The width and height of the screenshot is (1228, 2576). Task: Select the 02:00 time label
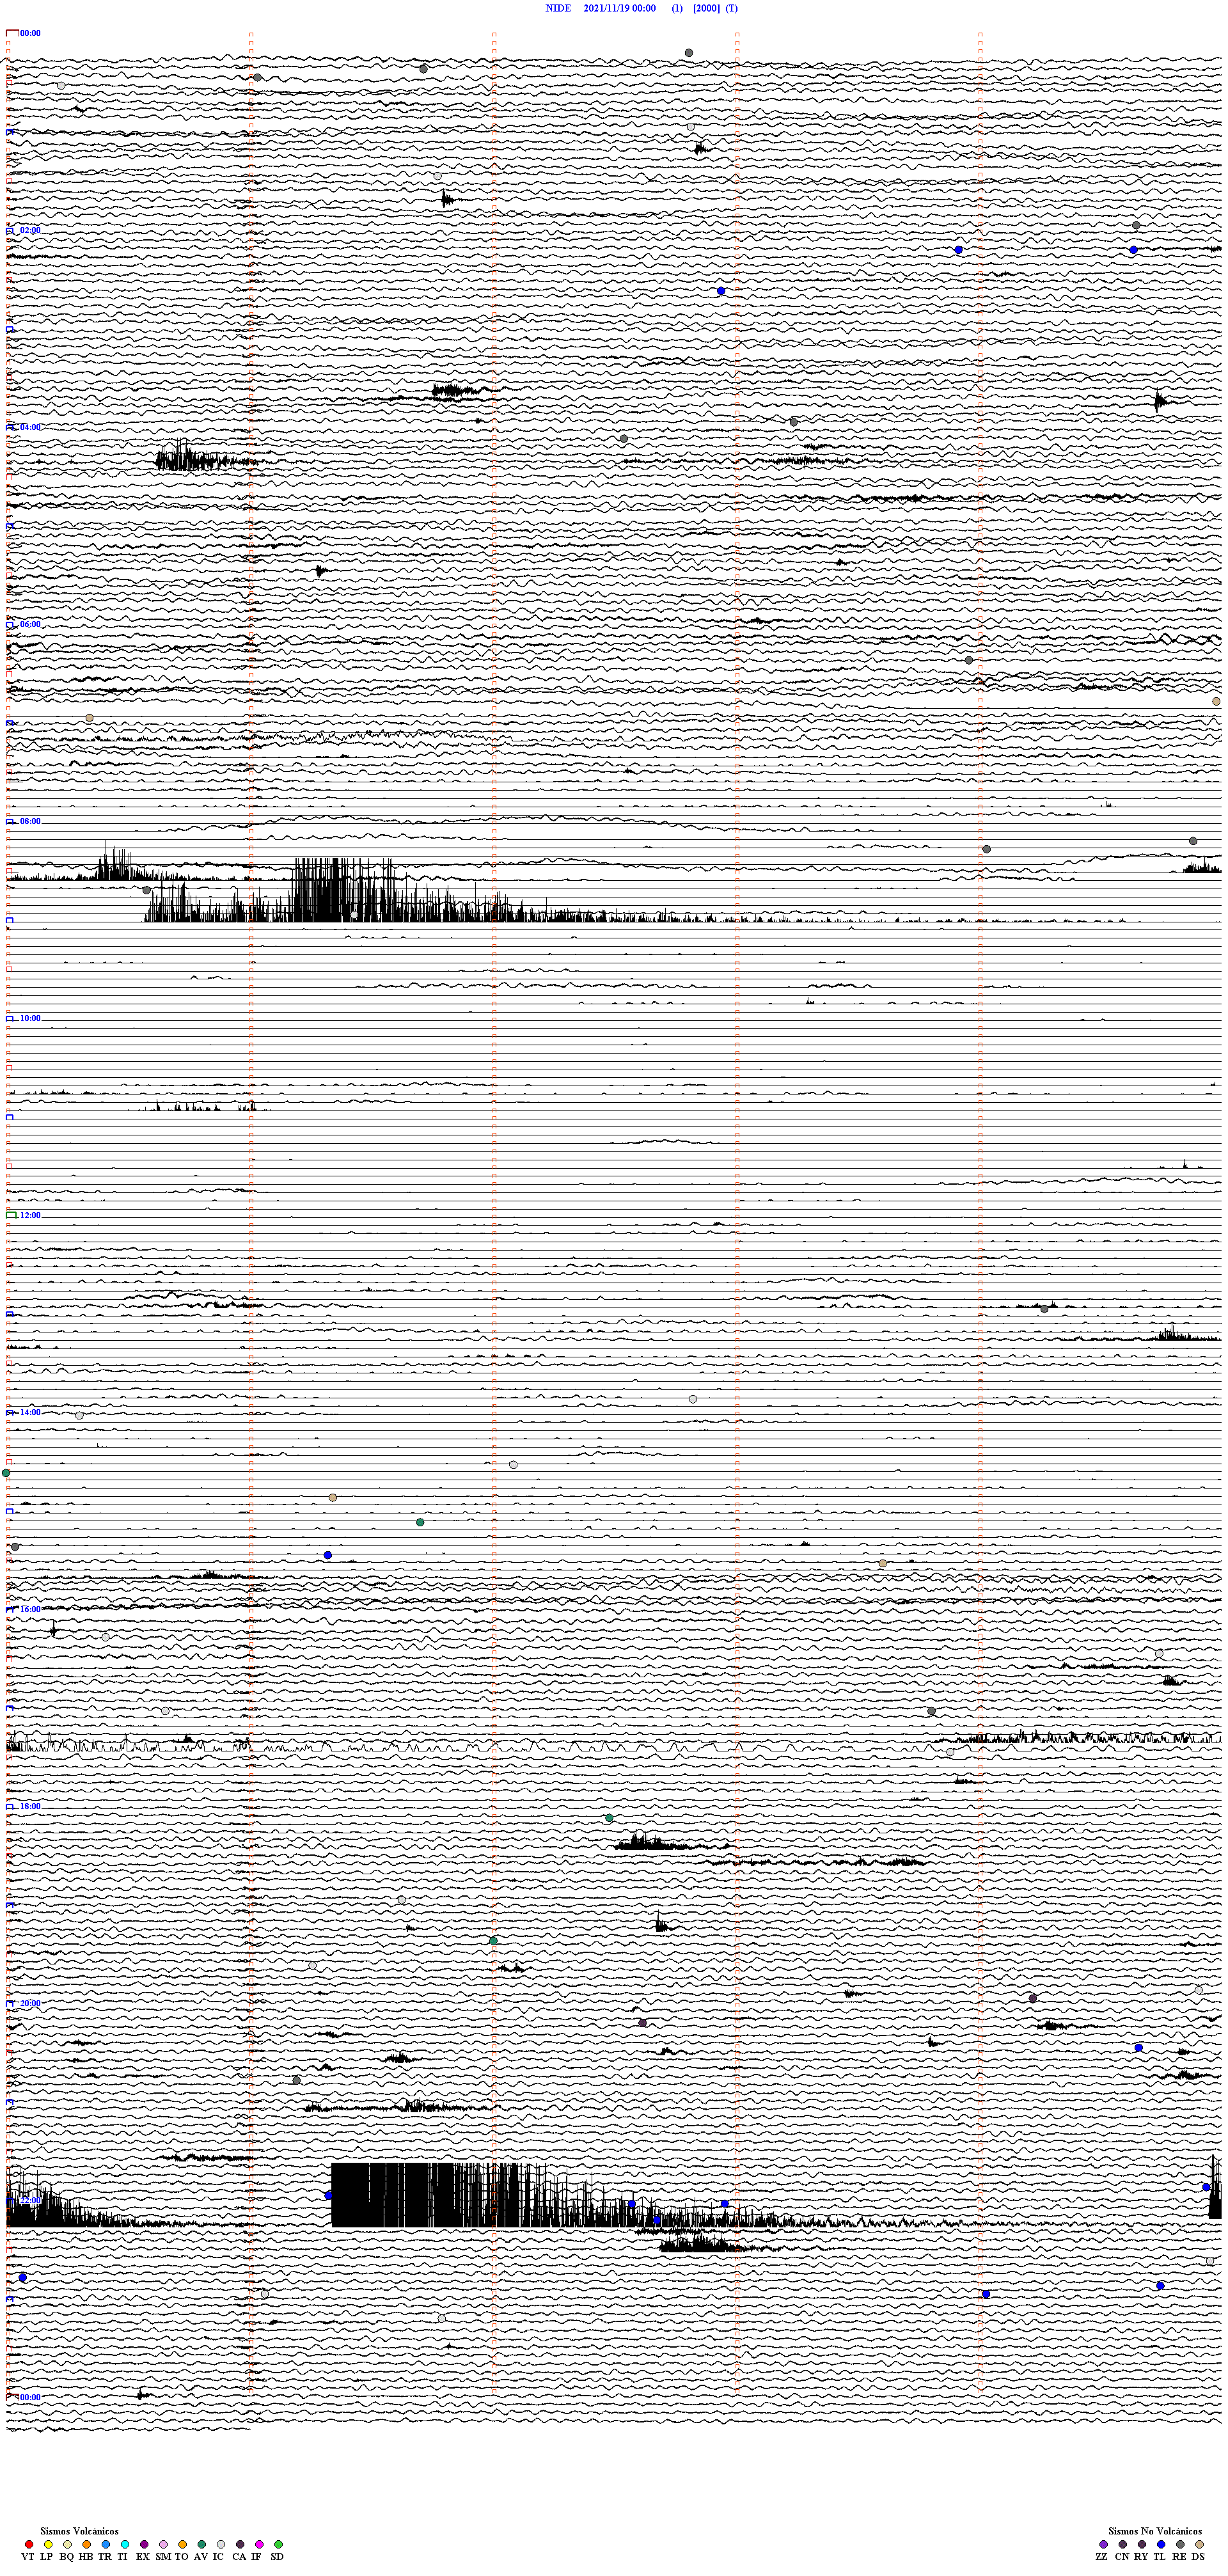pyautogui.click(x=30, y=230)
